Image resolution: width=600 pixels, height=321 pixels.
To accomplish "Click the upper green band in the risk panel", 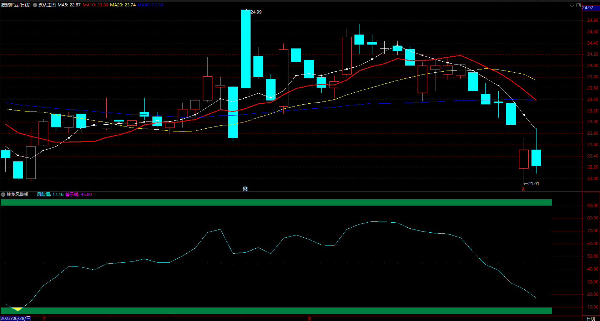I will tap(276, 202).
